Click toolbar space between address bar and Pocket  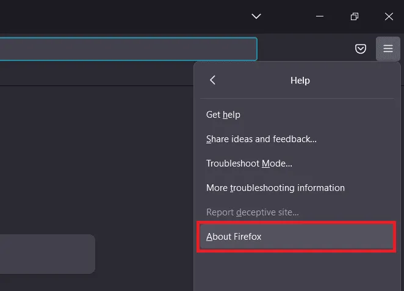point(305,49)
